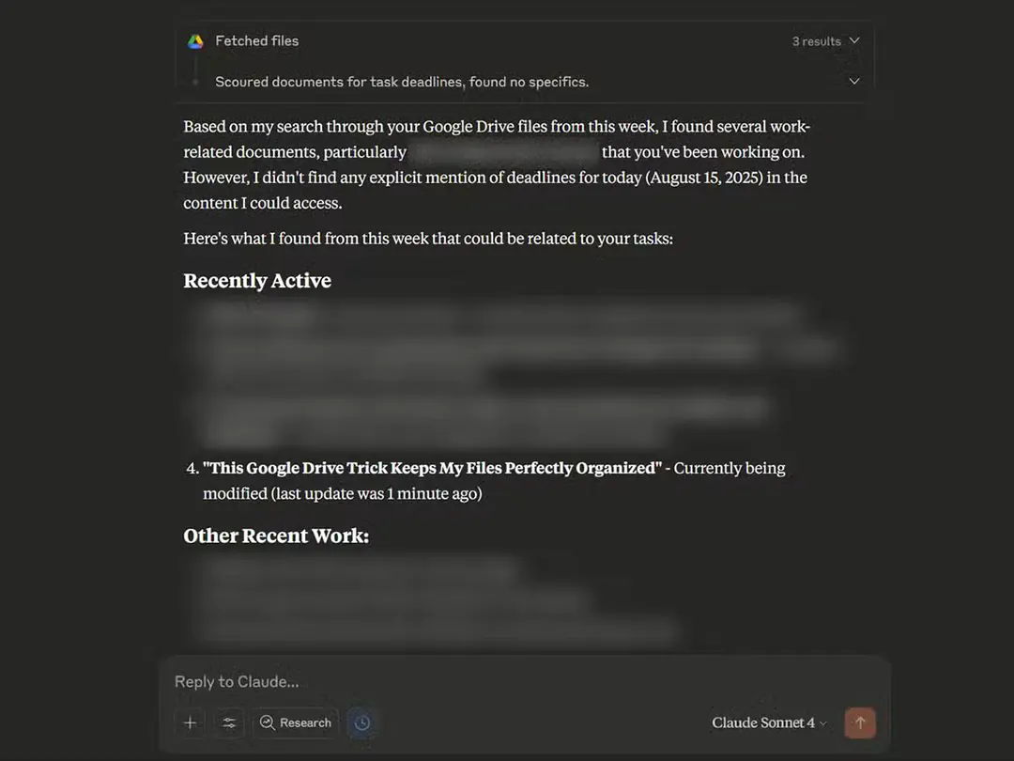Open attachments using the plus icon

(190, 722)
